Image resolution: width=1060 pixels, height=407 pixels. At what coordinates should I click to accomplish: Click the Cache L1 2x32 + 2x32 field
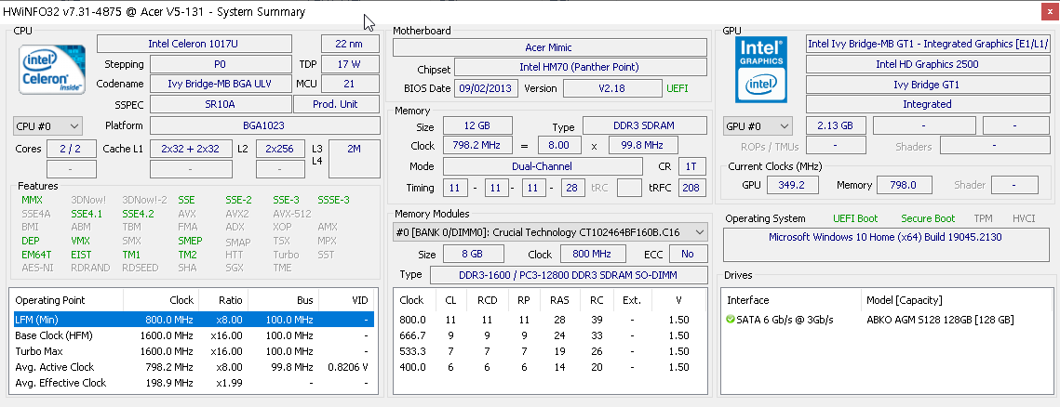pos(190,149)
